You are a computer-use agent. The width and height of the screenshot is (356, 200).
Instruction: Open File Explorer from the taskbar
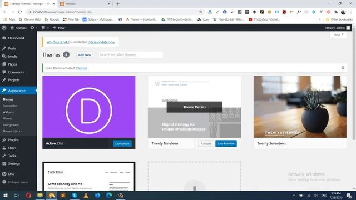40,195
